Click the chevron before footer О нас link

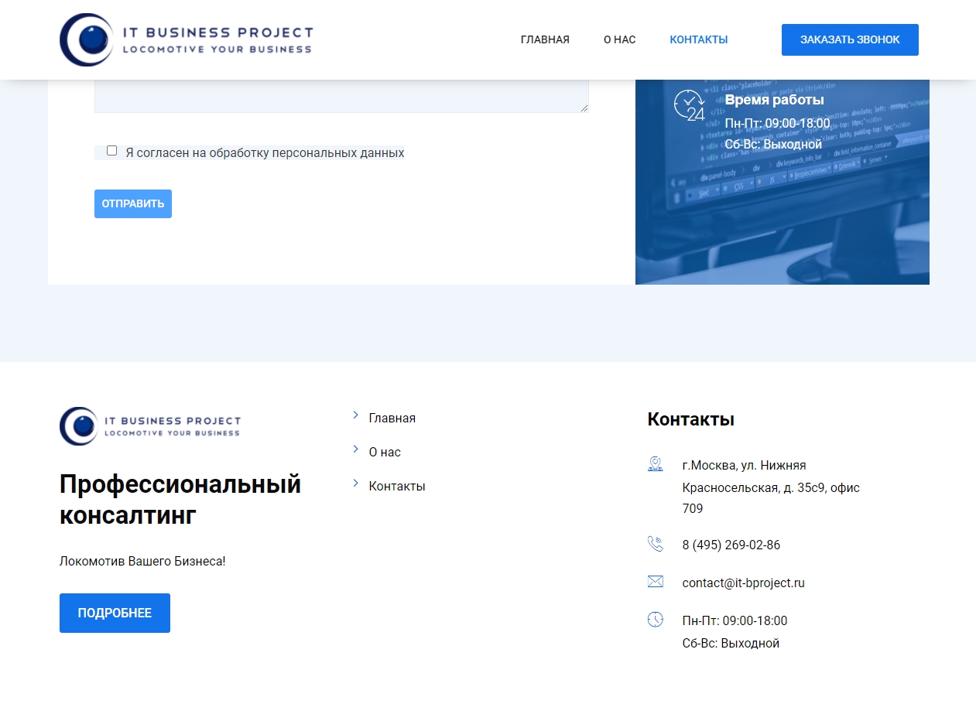(x=356, y=449)
